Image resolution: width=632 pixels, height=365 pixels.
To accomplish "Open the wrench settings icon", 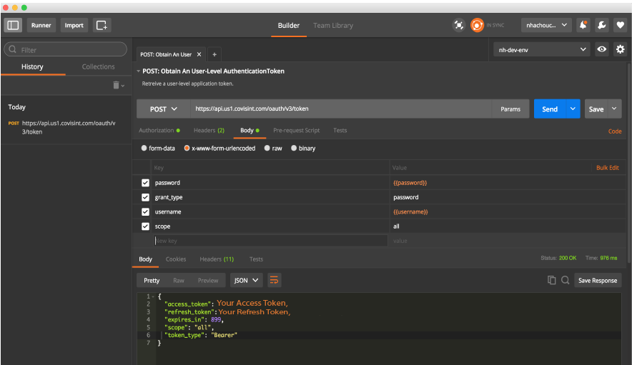I will point(601,25).
